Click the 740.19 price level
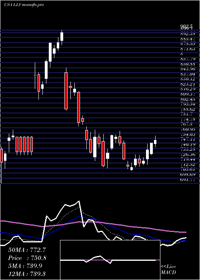The width and height of the screenshot is (200, 280). tap(188, 144)
